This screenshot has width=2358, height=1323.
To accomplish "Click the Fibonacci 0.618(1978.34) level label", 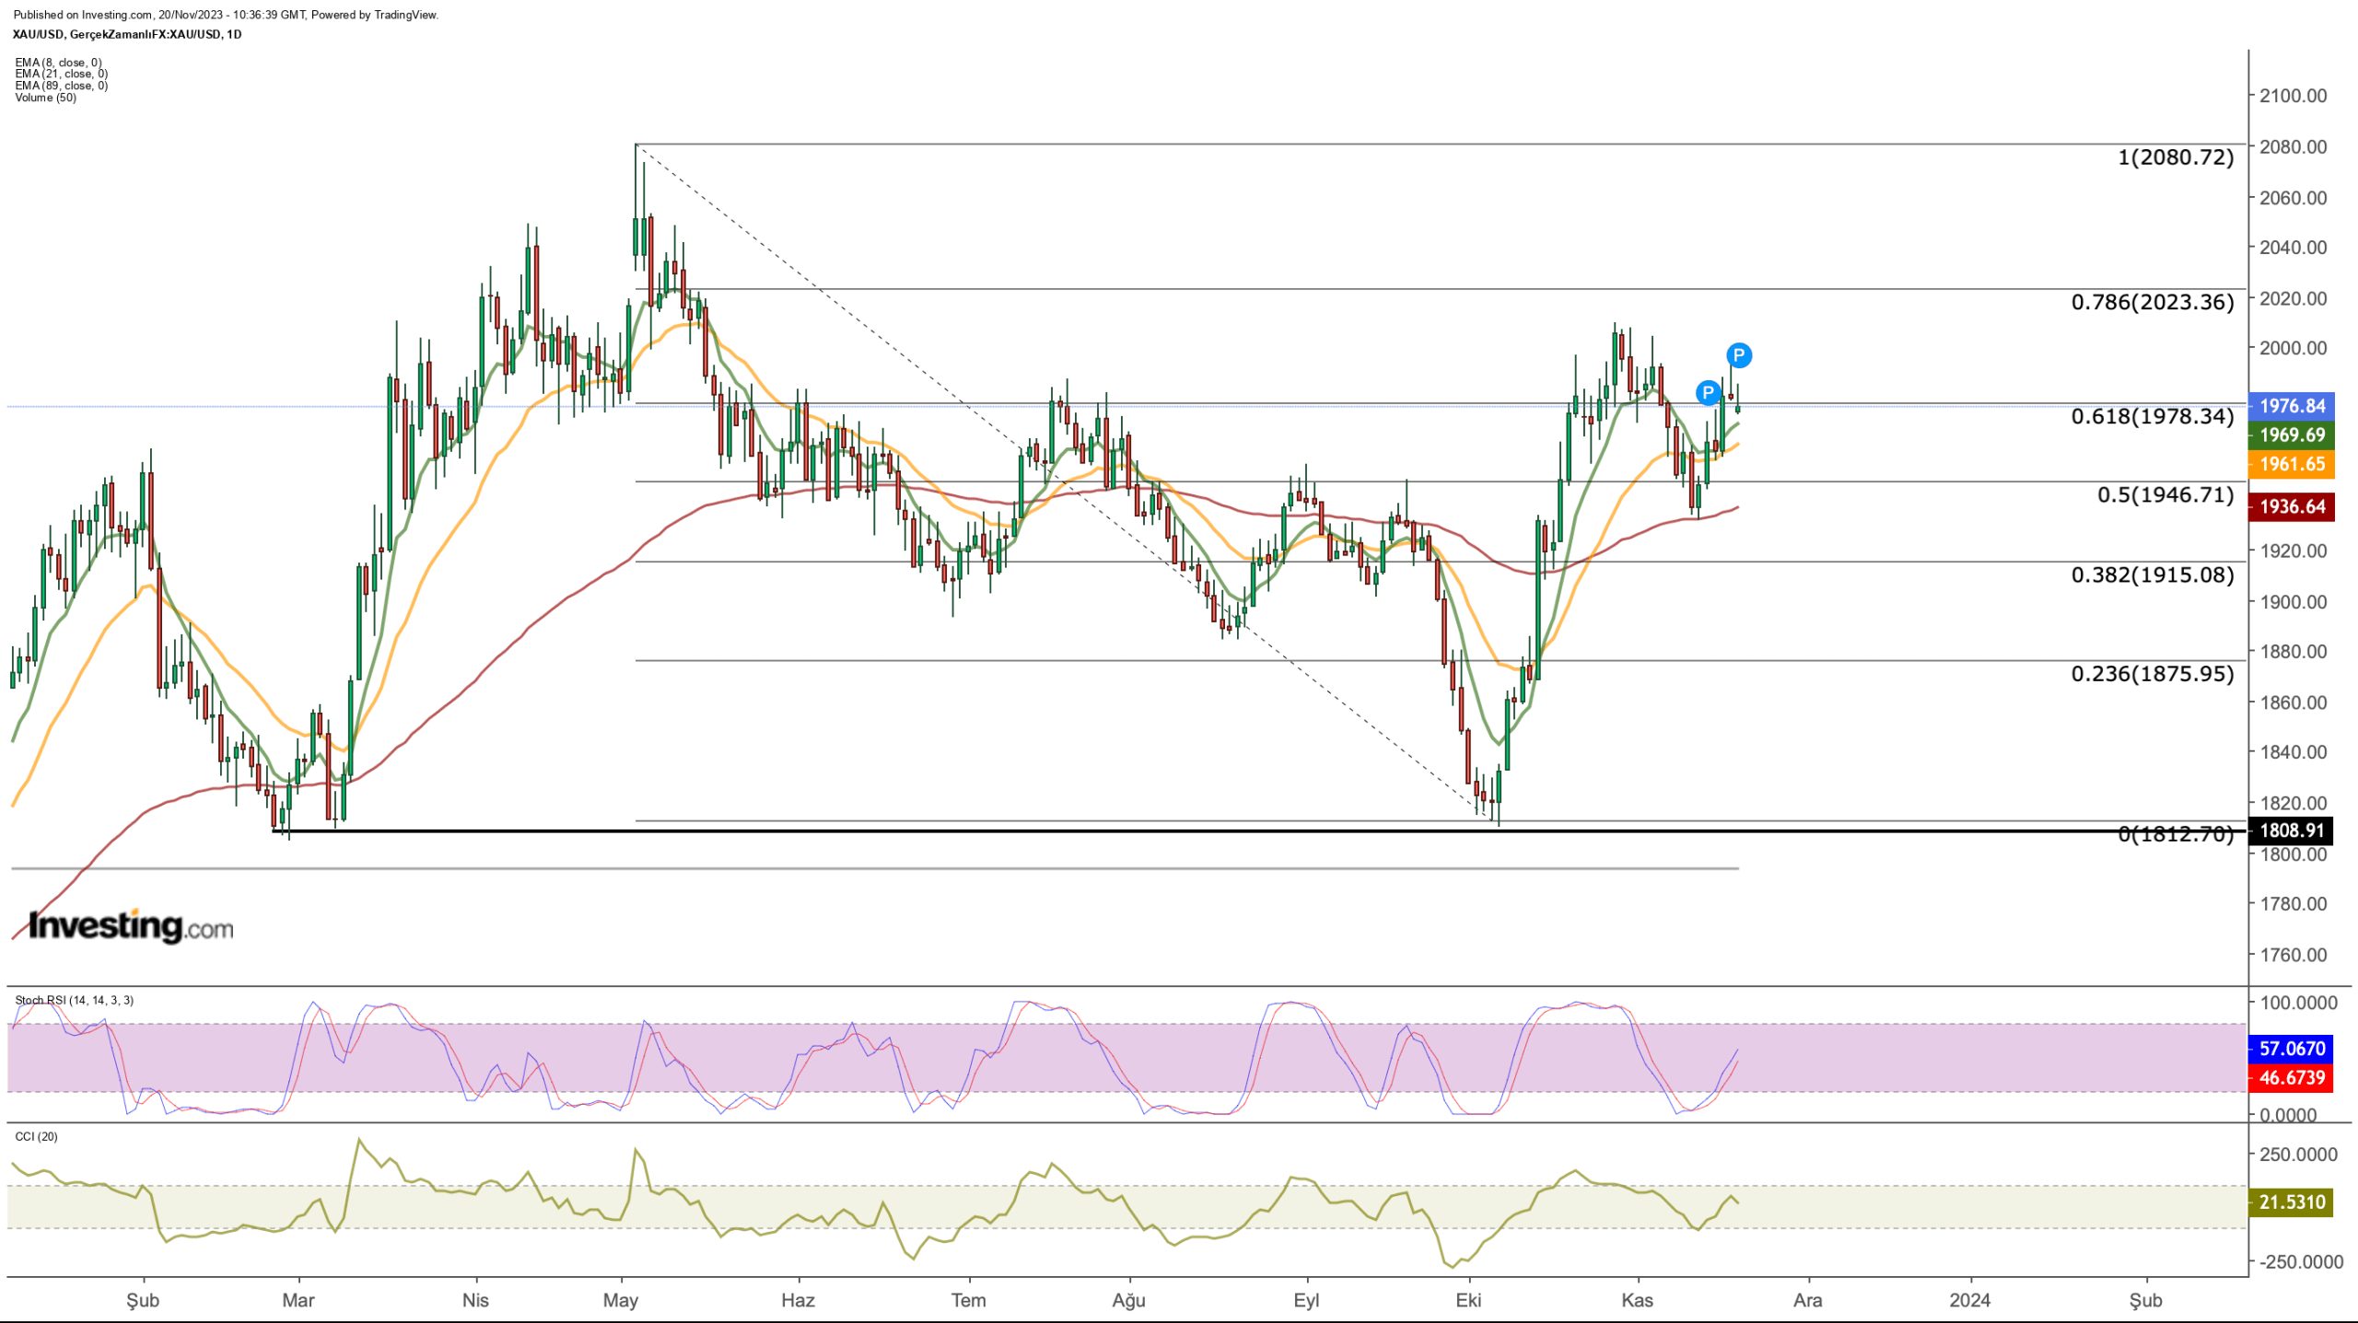I will [2153, 416].
